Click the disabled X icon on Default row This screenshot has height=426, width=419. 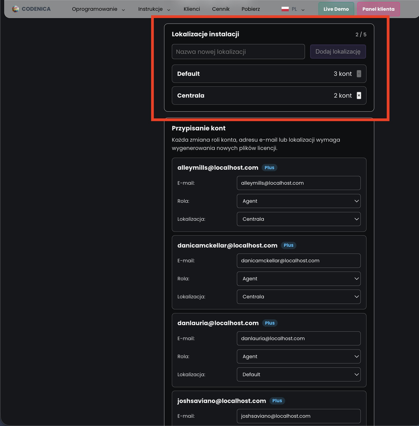(359, 74)
